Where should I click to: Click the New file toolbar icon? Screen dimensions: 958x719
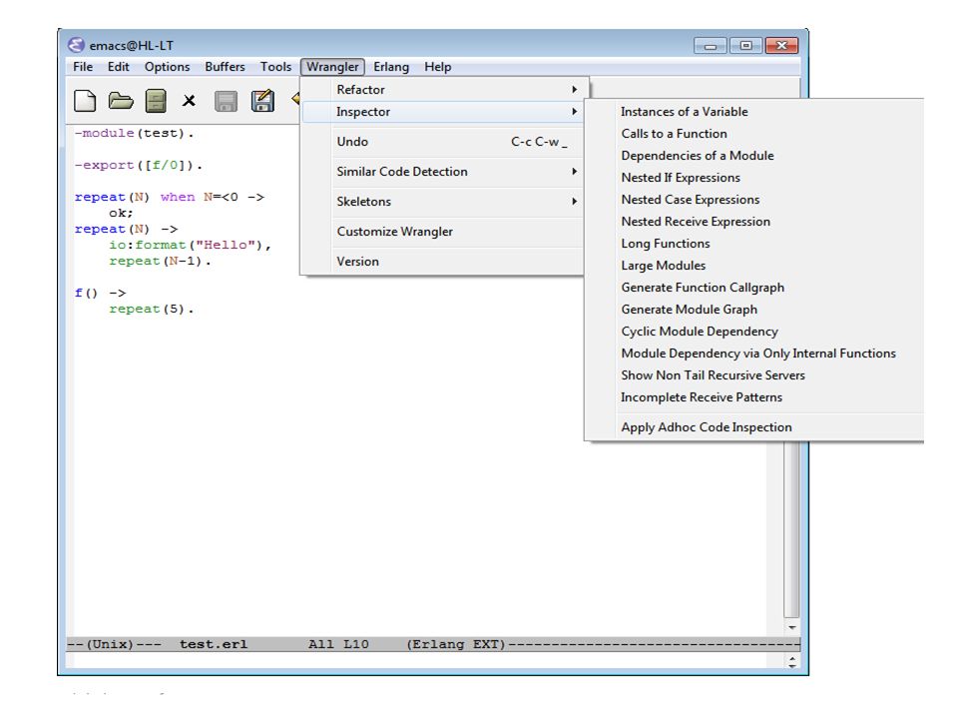coord(84,101)
